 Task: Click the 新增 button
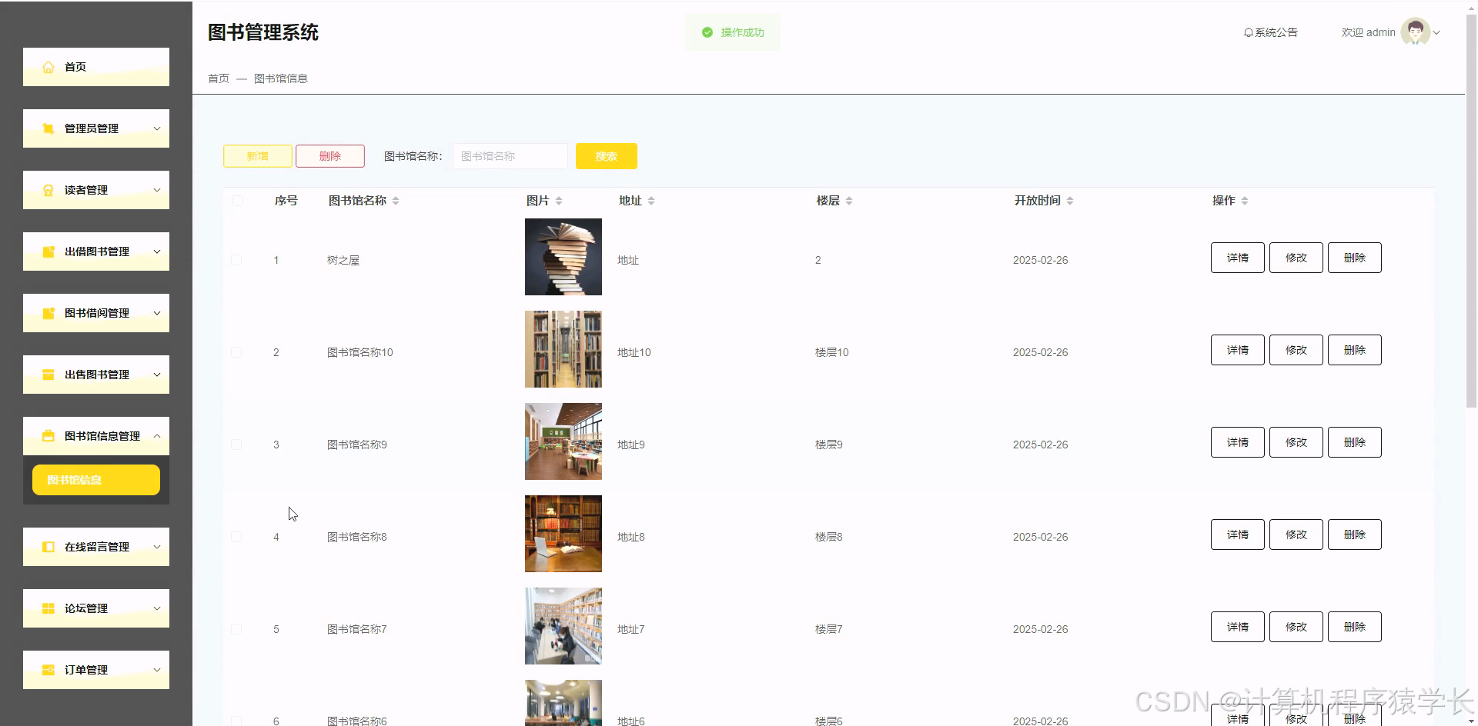click(257, 155)
